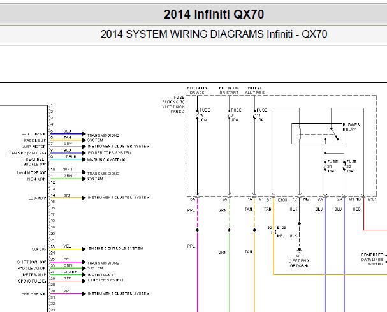Click the 'RED' wire label below connector E101

click(357, 209)
